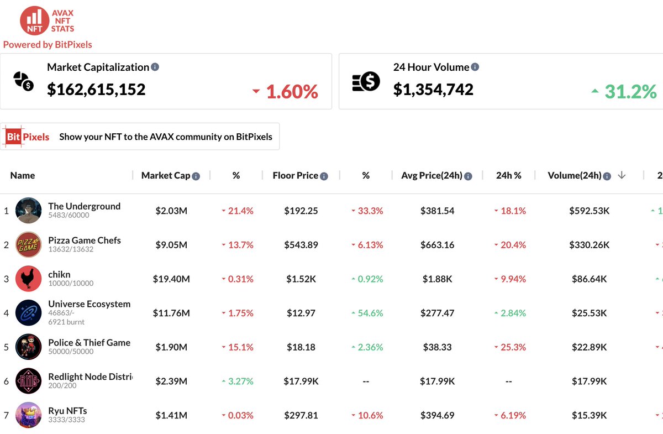Screen dimensions: 663x434
Task: Click Ryu NFTs floor price $297.81
Action: pos(301,415)
